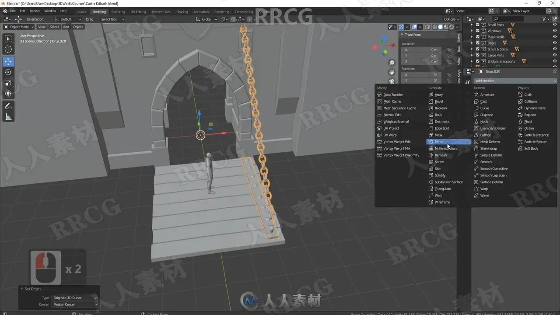
Task: Switch to the UV Editing workspace tab
Action: click(138, 12)
